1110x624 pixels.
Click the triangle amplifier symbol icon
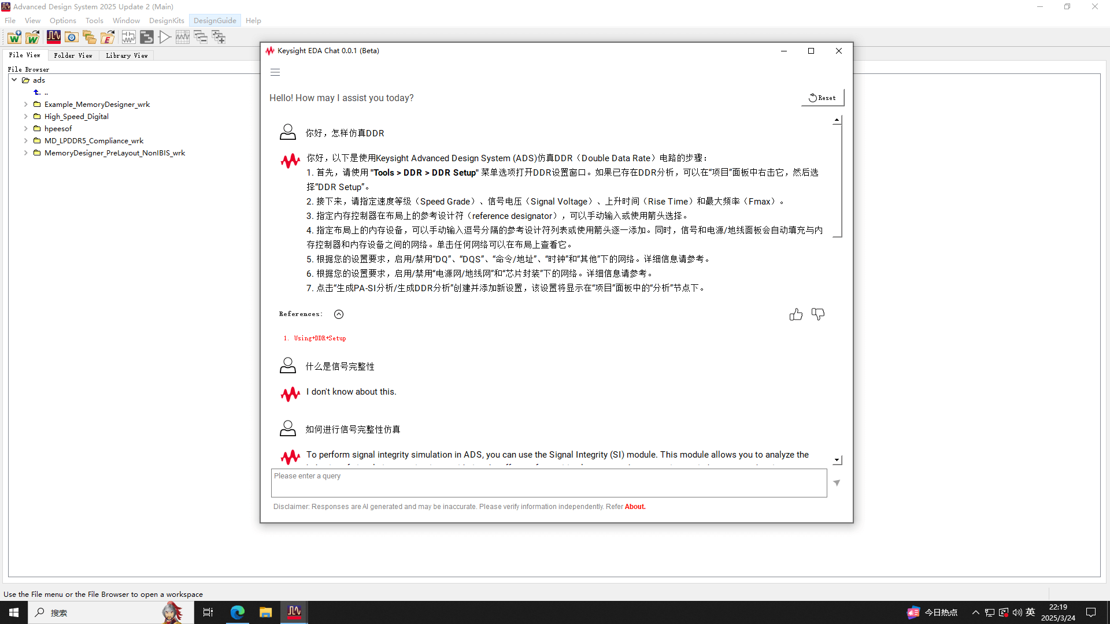165,38
